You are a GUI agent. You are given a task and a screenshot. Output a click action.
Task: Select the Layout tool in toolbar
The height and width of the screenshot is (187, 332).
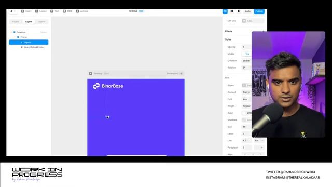pyautogui.click(x=40, y=11)
